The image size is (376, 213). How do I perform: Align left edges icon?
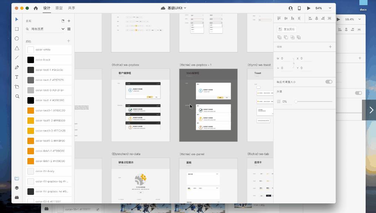pos(310,18)
